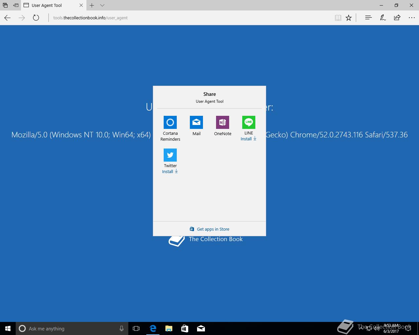Open the Store from taskbar
Viewport: 419px width, 335px height.
click(185, 328)
